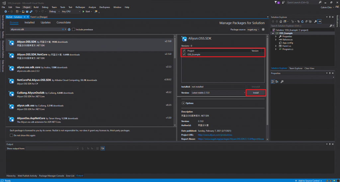Click the Quick Launch search magnifier icon
Image resolution: width=340 pixels, height=182 pixels.
click(x=320, y=2)
